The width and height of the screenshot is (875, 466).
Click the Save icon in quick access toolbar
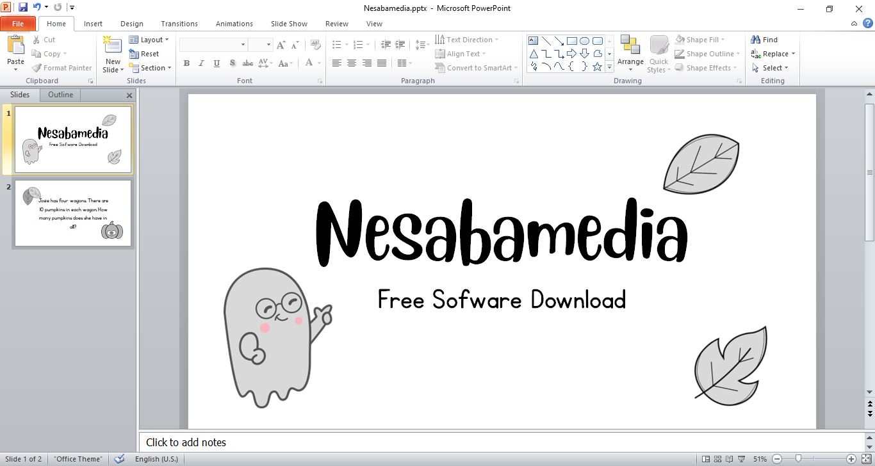click(x=23, y=7)
